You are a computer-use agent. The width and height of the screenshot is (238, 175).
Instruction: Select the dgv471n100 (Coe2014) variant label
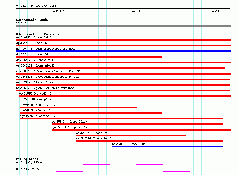click(x=32, y=43)
